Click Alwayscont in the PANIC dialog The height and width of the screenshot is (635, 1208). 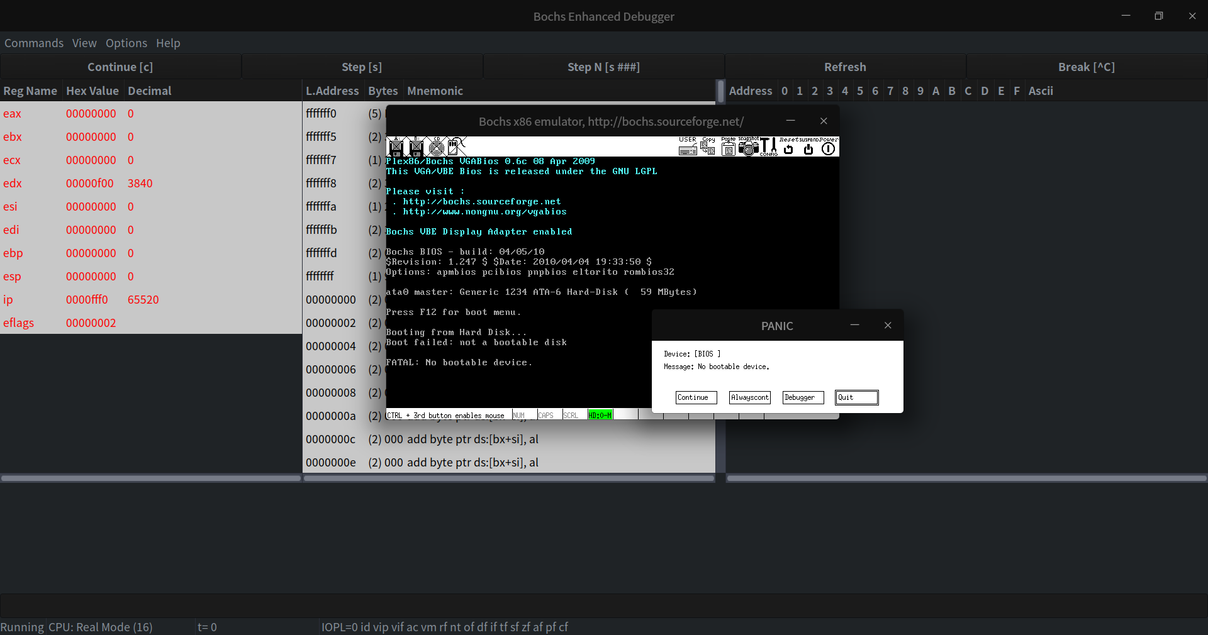tap(749, 397)
